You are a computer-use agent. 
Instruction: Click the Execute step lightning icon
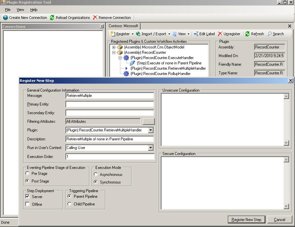point(133,63)
